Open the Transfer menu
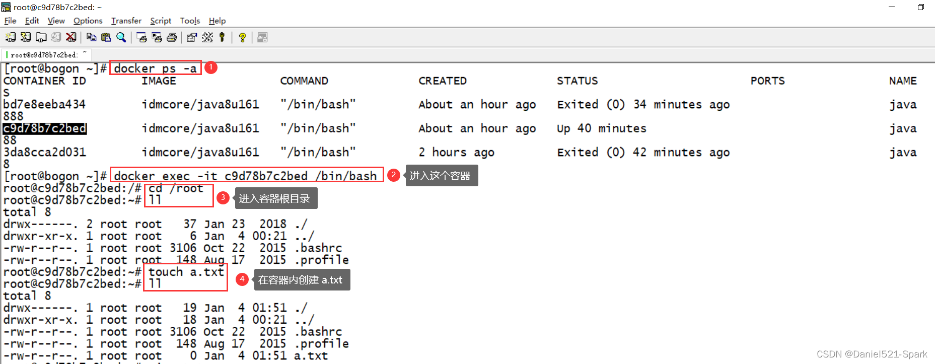 [126, 21]
